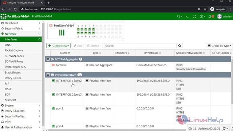Sort by Type column header
233x131 pixels.
(97, 53)
